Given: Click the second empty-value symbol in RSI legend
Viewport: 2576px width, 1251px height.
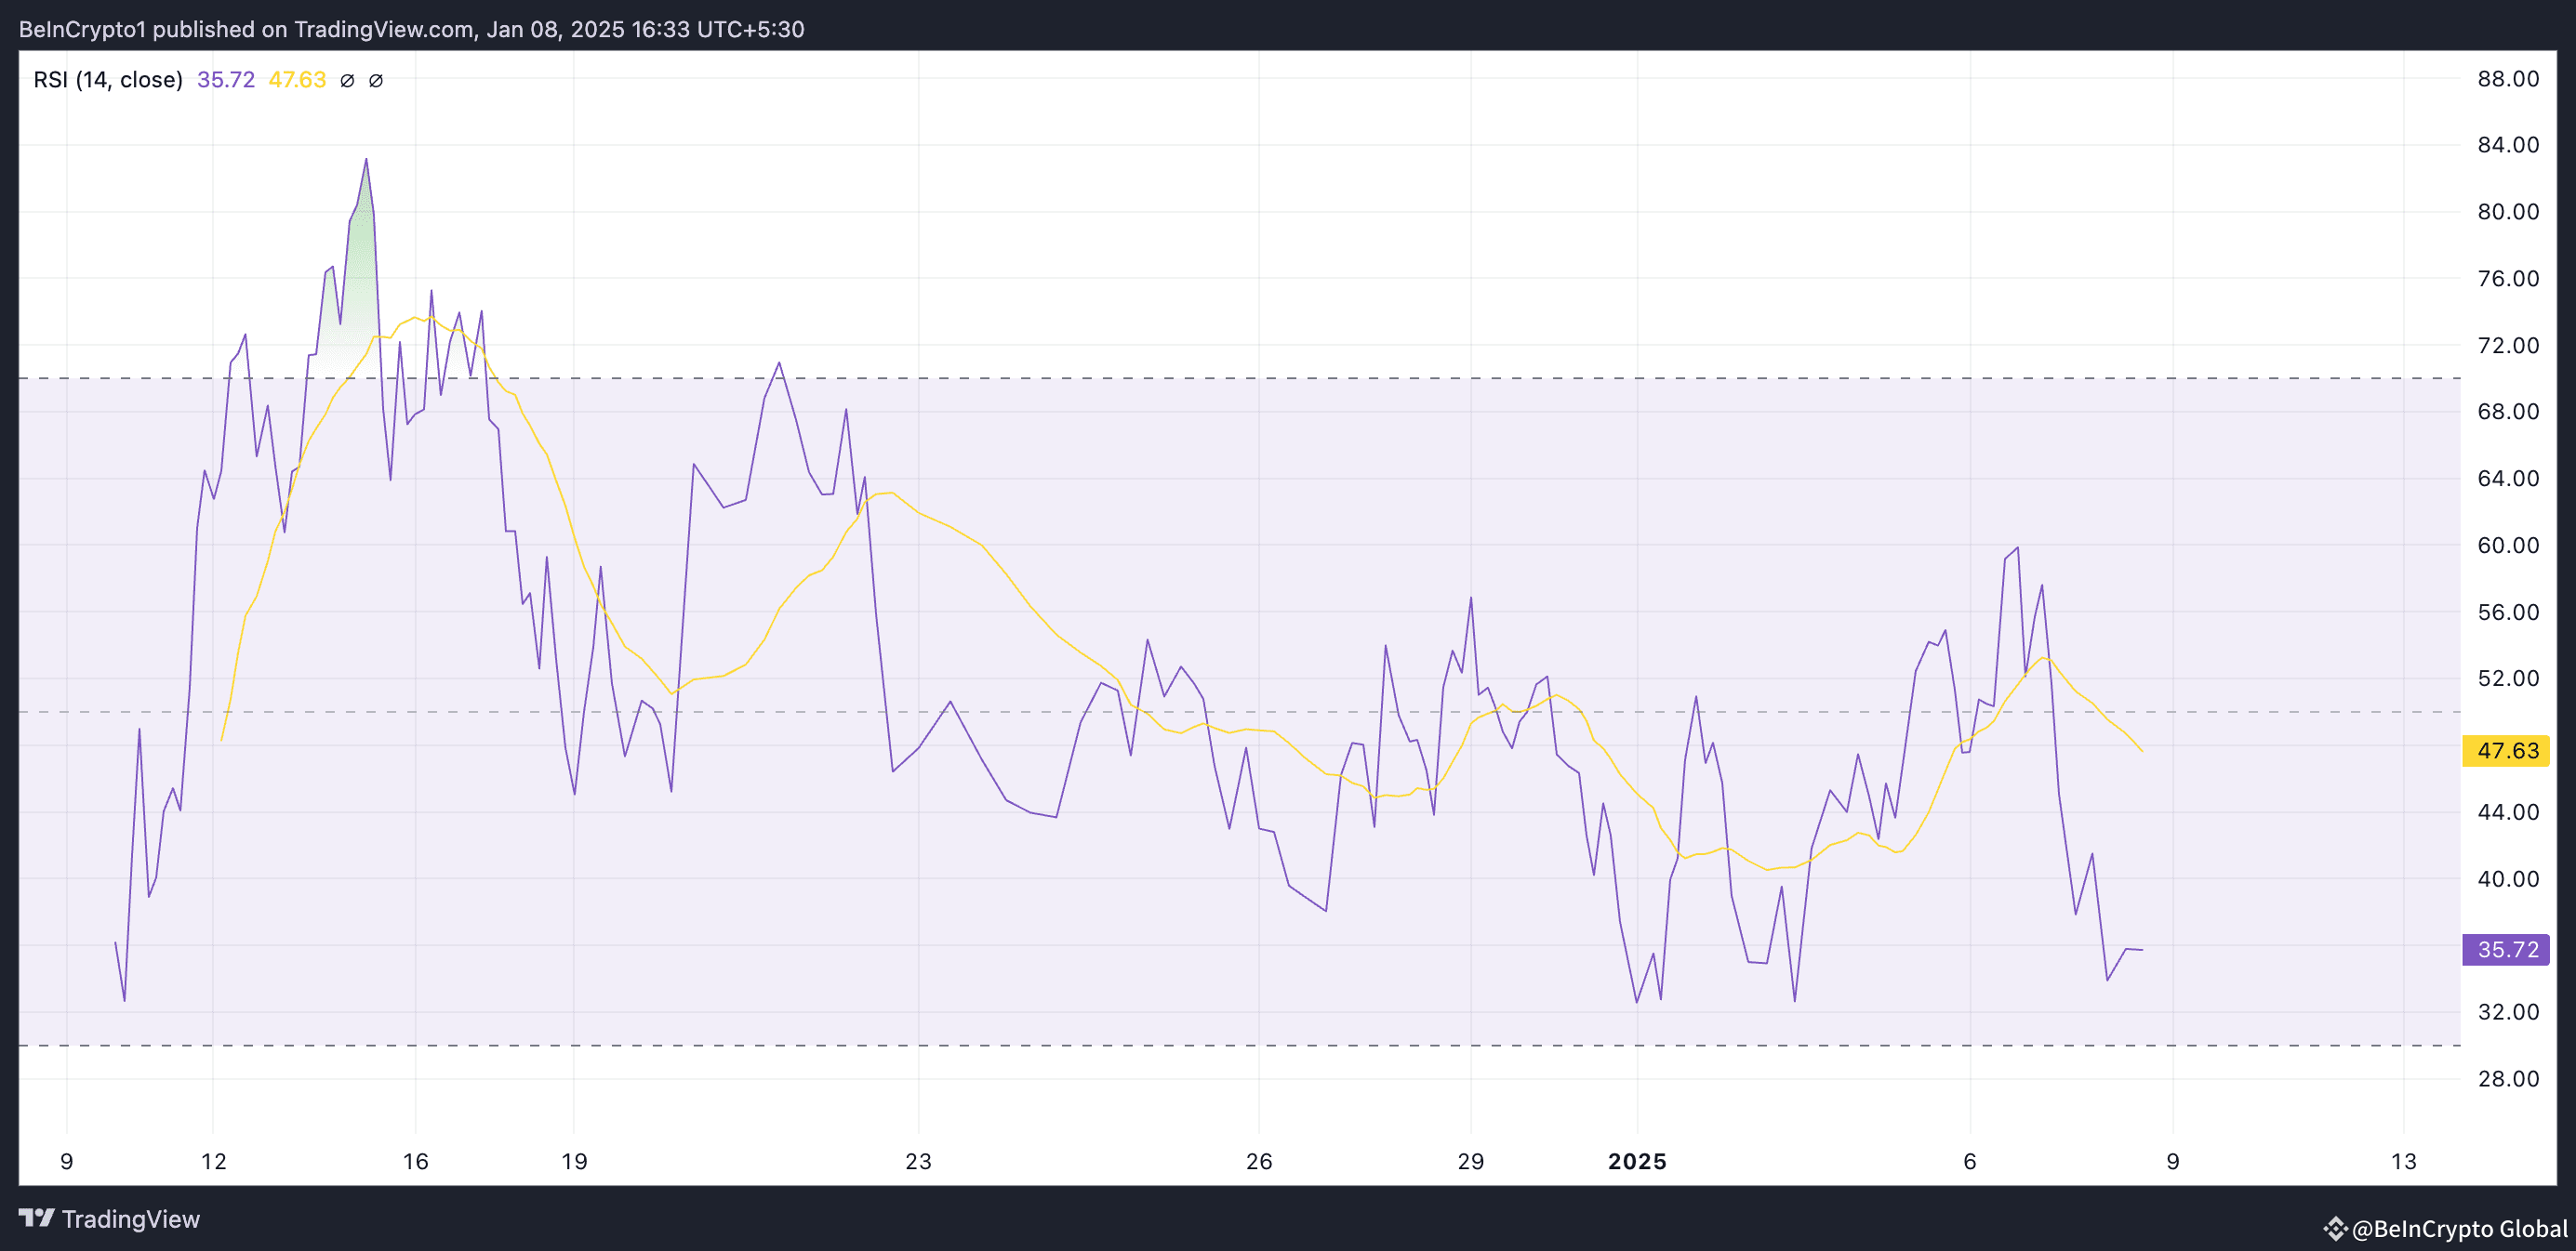Looking at the screenshot, I should (x=376, y=81).
